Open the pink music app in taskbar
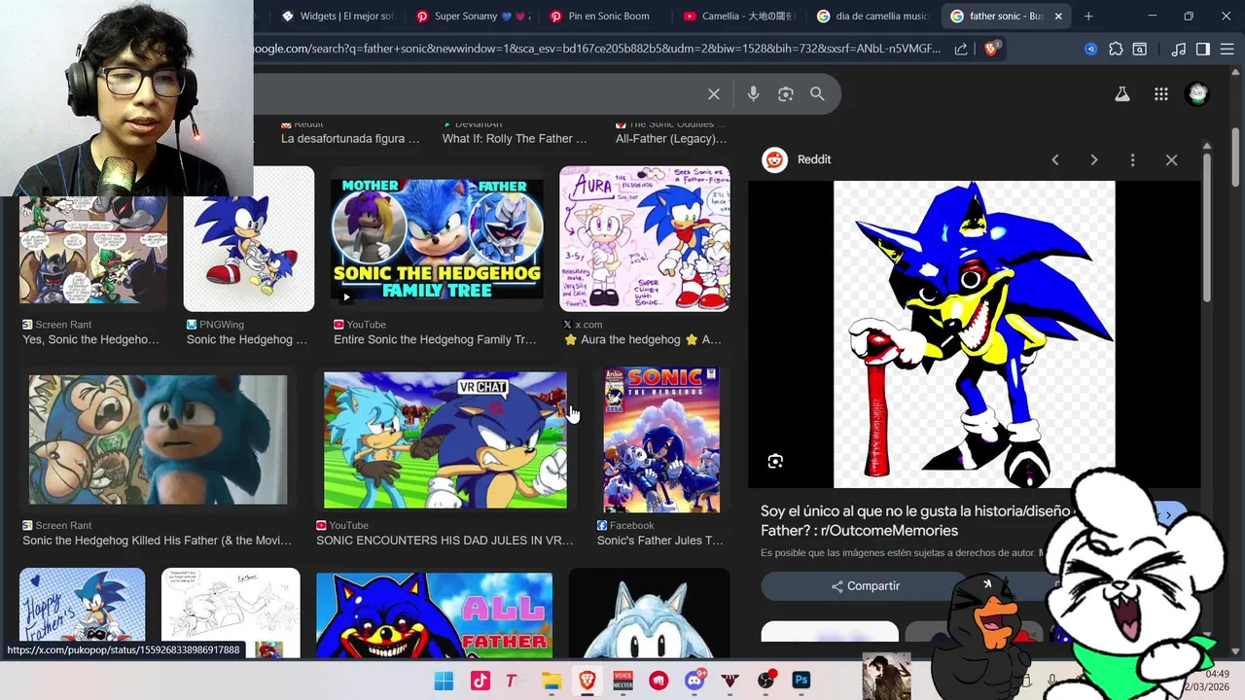 point(480,681)
